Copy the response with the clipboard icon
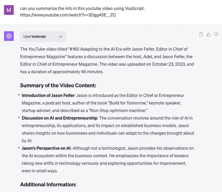 201,34
